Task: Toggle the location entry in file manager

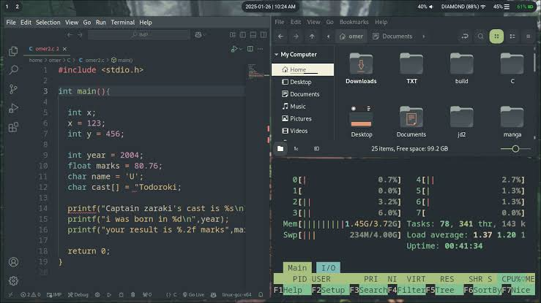Action: click(465, 37)
